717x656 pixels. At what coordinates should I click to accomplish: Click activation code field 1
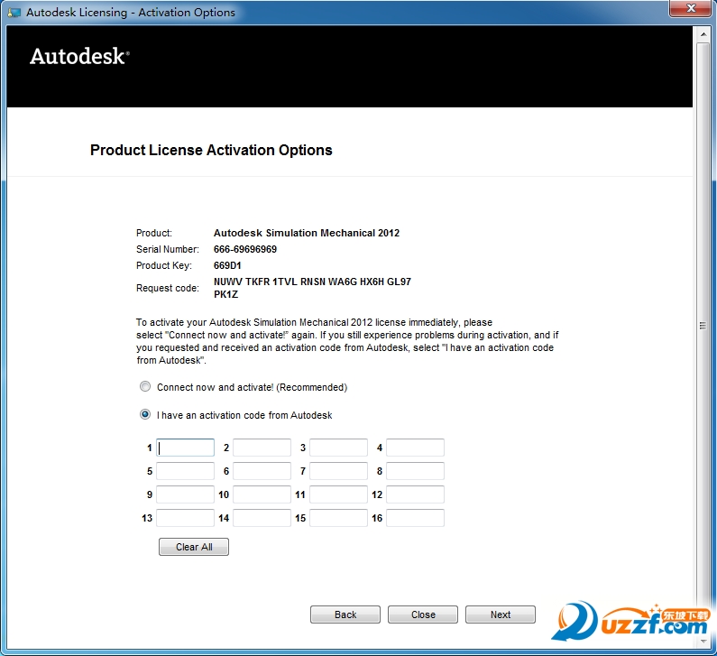point(185,448)
